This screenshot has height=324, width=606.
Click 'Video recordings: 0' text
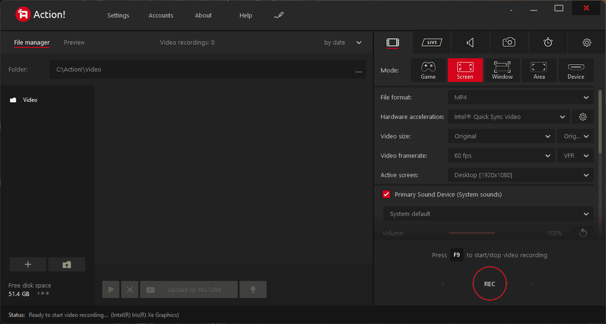[x=187, y=42]
